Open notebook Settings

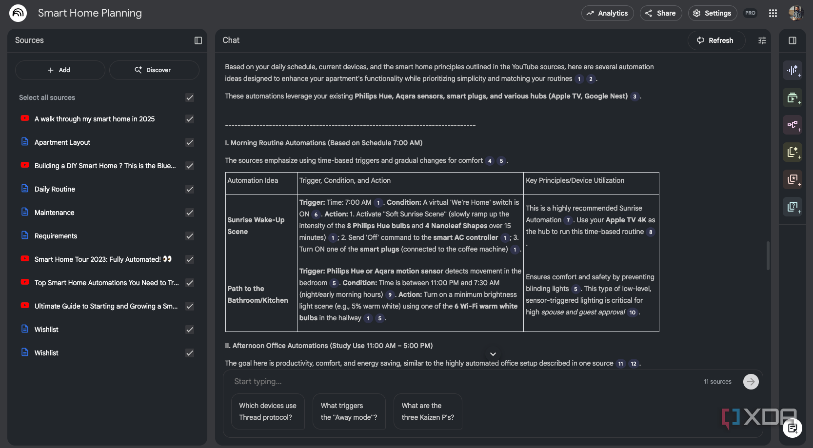tap(713, 13)
